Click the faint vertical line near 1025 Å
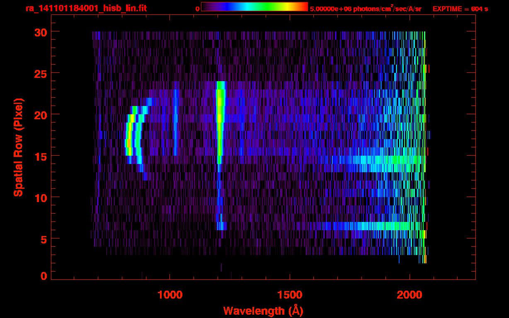This screenshot has height=318, width=509. 176,122
